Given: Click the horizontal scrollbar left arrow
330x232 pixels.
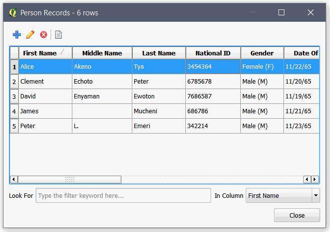Looking at the screenshot, I should (14, 180).
